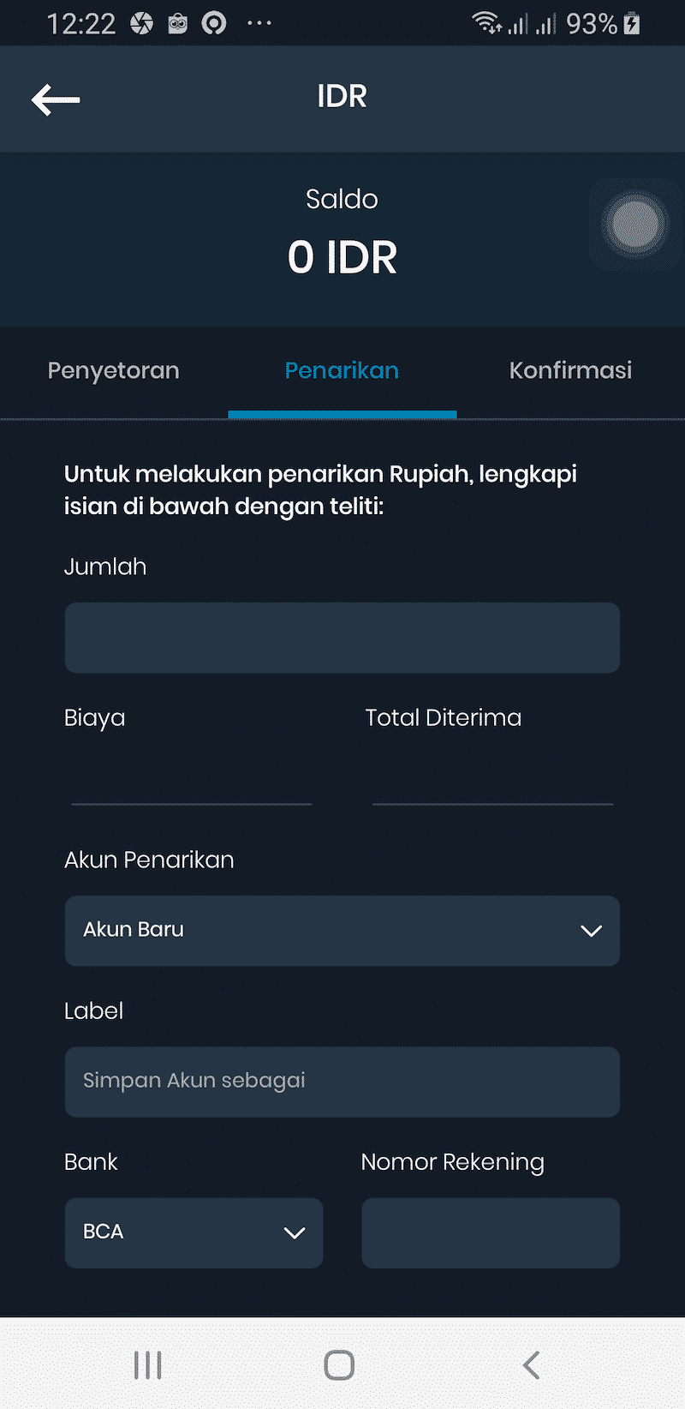
Task: Select the Penarikan tab
Action: coord(342,370)
